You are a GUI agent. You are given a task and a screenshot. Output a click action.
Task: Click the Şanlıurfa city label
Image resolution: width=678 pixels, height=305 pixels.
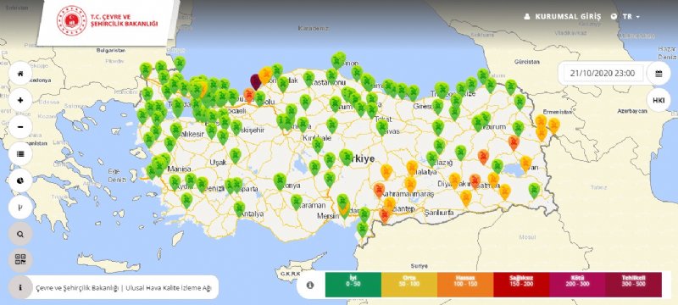(x=438, y=213)
